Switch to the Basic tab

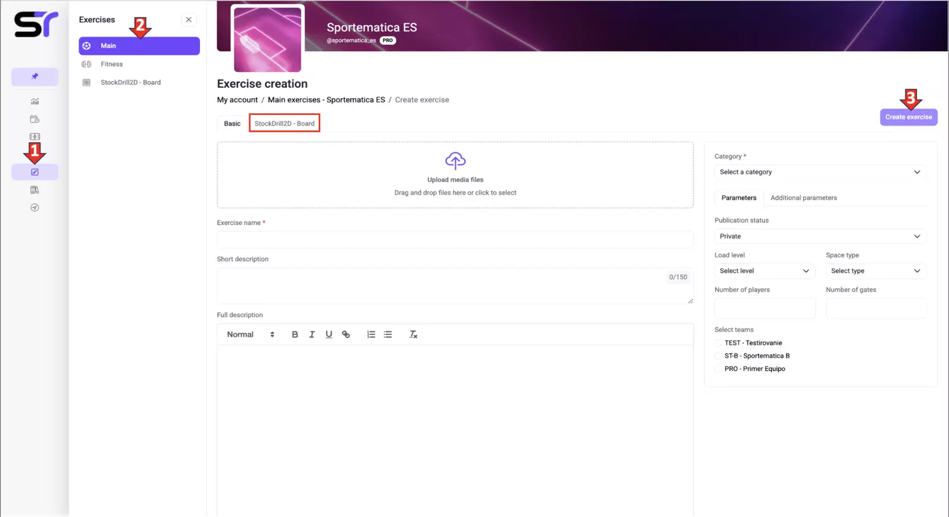coord(232,123)
